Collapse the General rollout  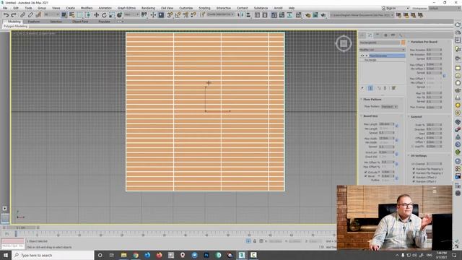tap(416, 117)
